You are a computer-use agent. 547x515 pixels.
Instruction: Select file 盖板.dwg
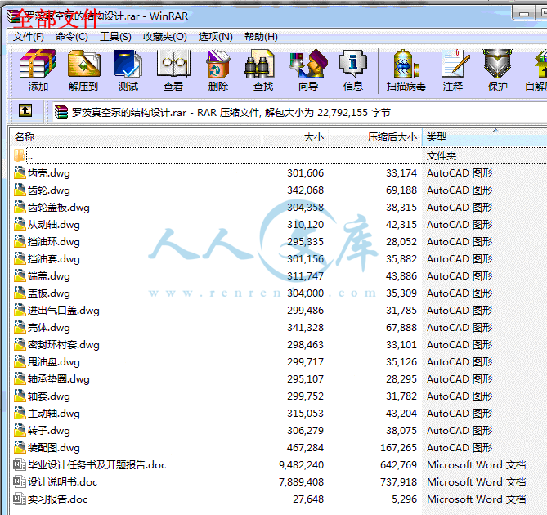49,293
